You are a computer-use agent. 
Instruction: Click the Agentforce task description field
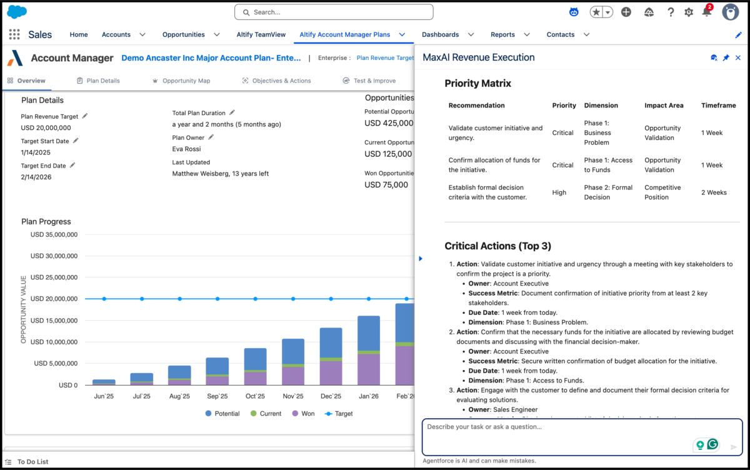click(x=556, y=436)
